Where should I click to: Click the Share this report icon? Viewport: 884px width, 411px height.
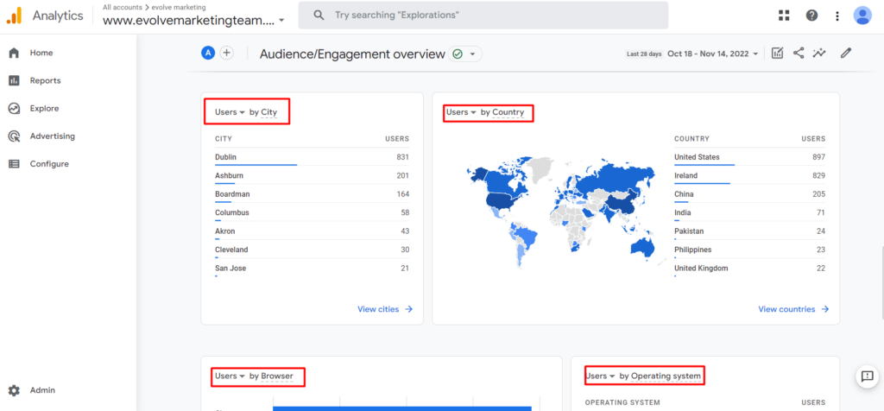click(x=799, y=53)
